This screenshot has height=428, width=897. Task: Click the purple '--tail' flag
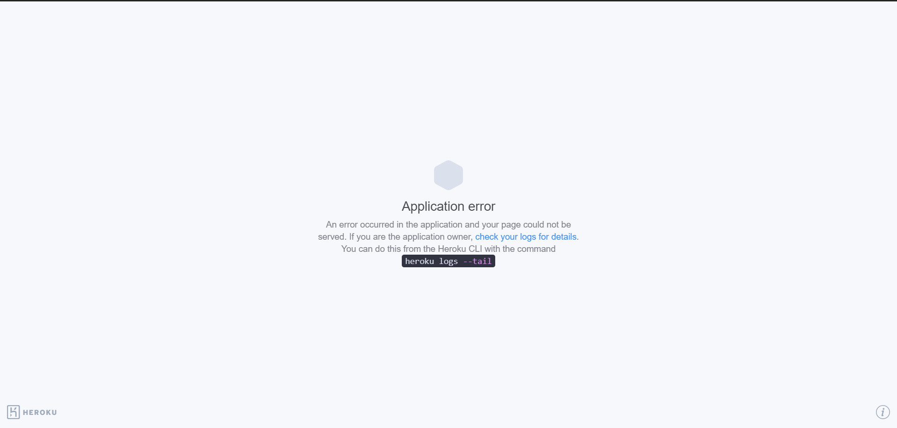click(x=477, y=261)
